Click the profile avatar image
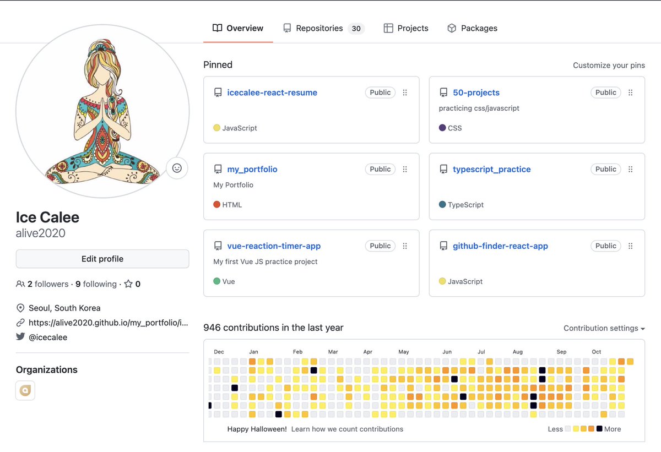 point(102,111)
